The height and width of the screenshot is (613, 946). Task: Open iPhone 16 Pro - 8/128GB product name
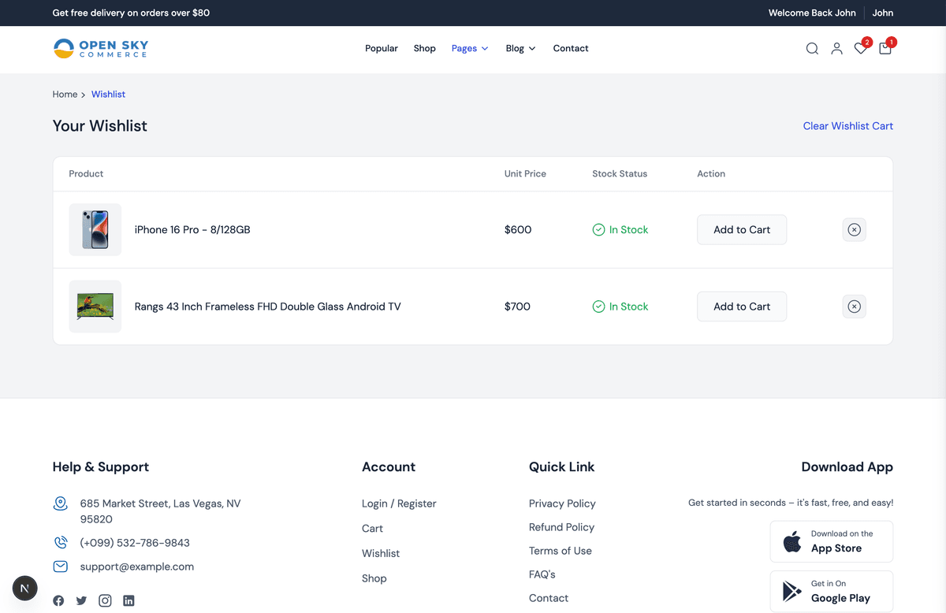(192, 230)
